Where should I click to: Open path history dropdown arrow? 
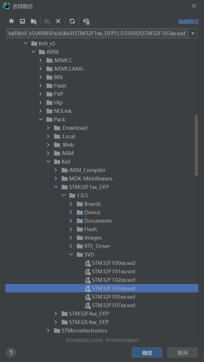coord(193,33)
